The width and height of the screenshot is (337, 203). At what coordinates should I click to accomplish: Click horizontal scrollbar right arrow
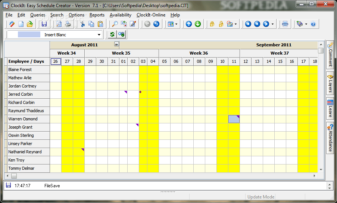(x=315, y=176)
